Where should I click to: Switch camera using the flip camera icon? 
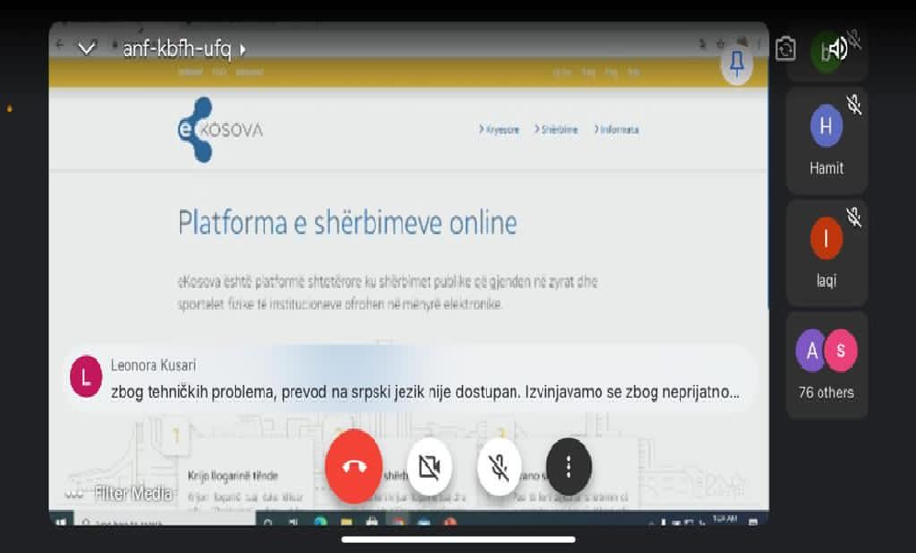786,49
